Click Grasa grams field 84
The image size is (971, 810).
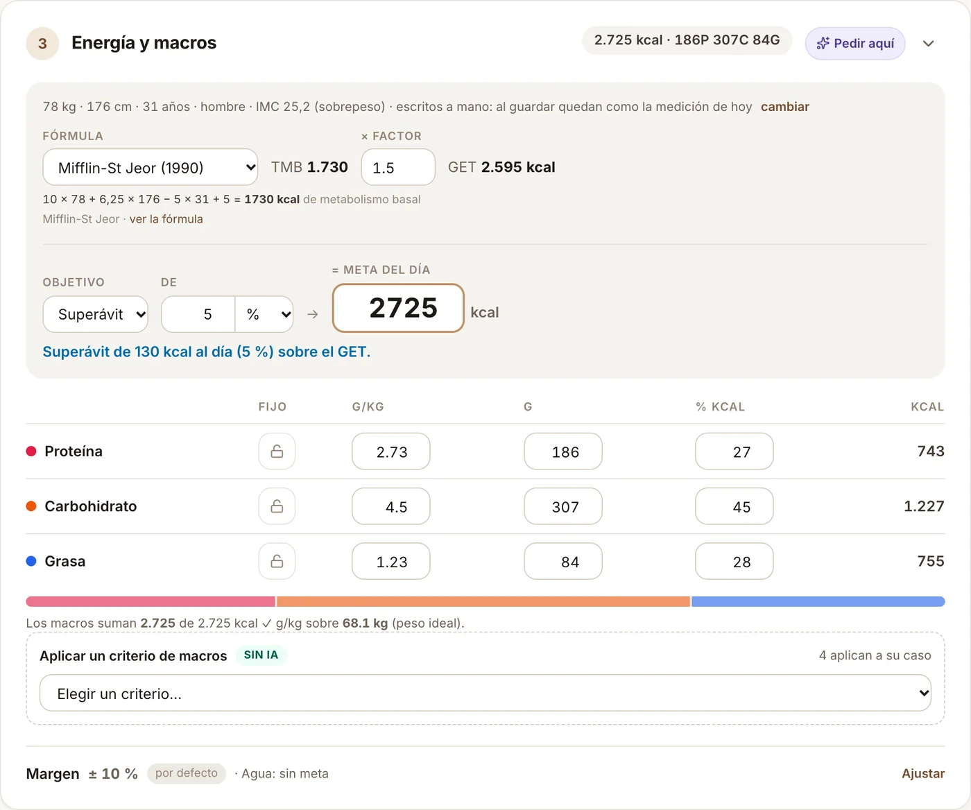point(563,561)
